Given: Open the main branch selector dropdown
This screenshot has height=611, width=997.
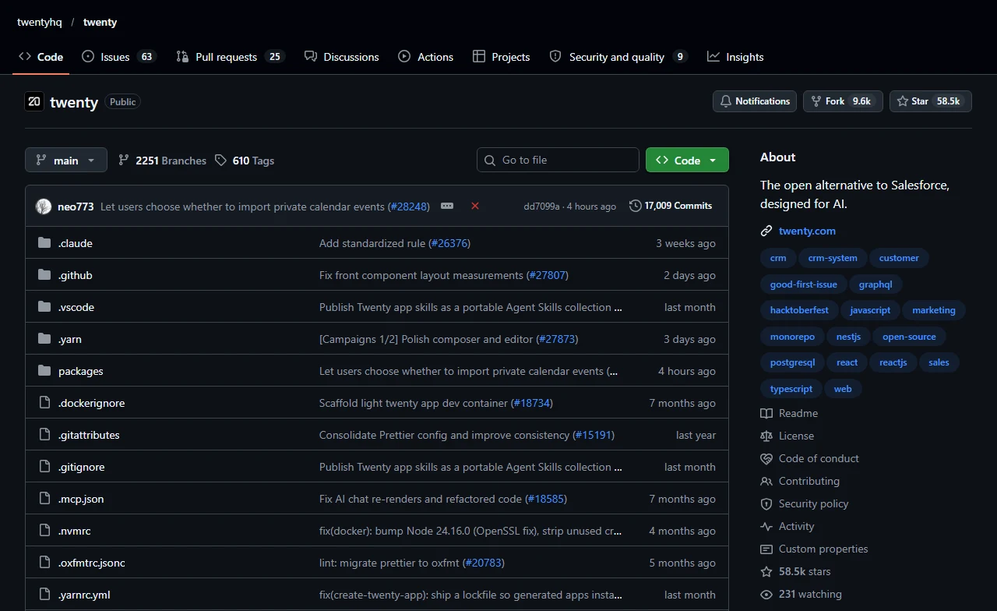Looking at the screenshot, I should (65, 160).
